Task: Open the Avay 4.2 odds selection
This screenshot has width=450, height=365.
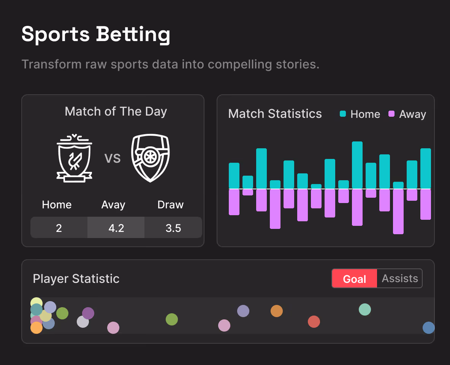Action: click(116, 227)
